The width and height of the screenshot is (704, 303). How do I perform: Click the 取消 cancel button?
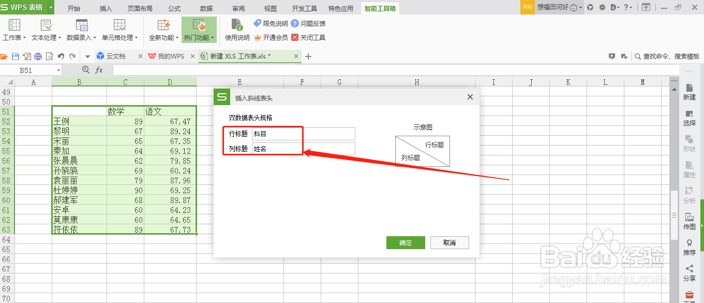pyautogui.click(x=450, y=242)
